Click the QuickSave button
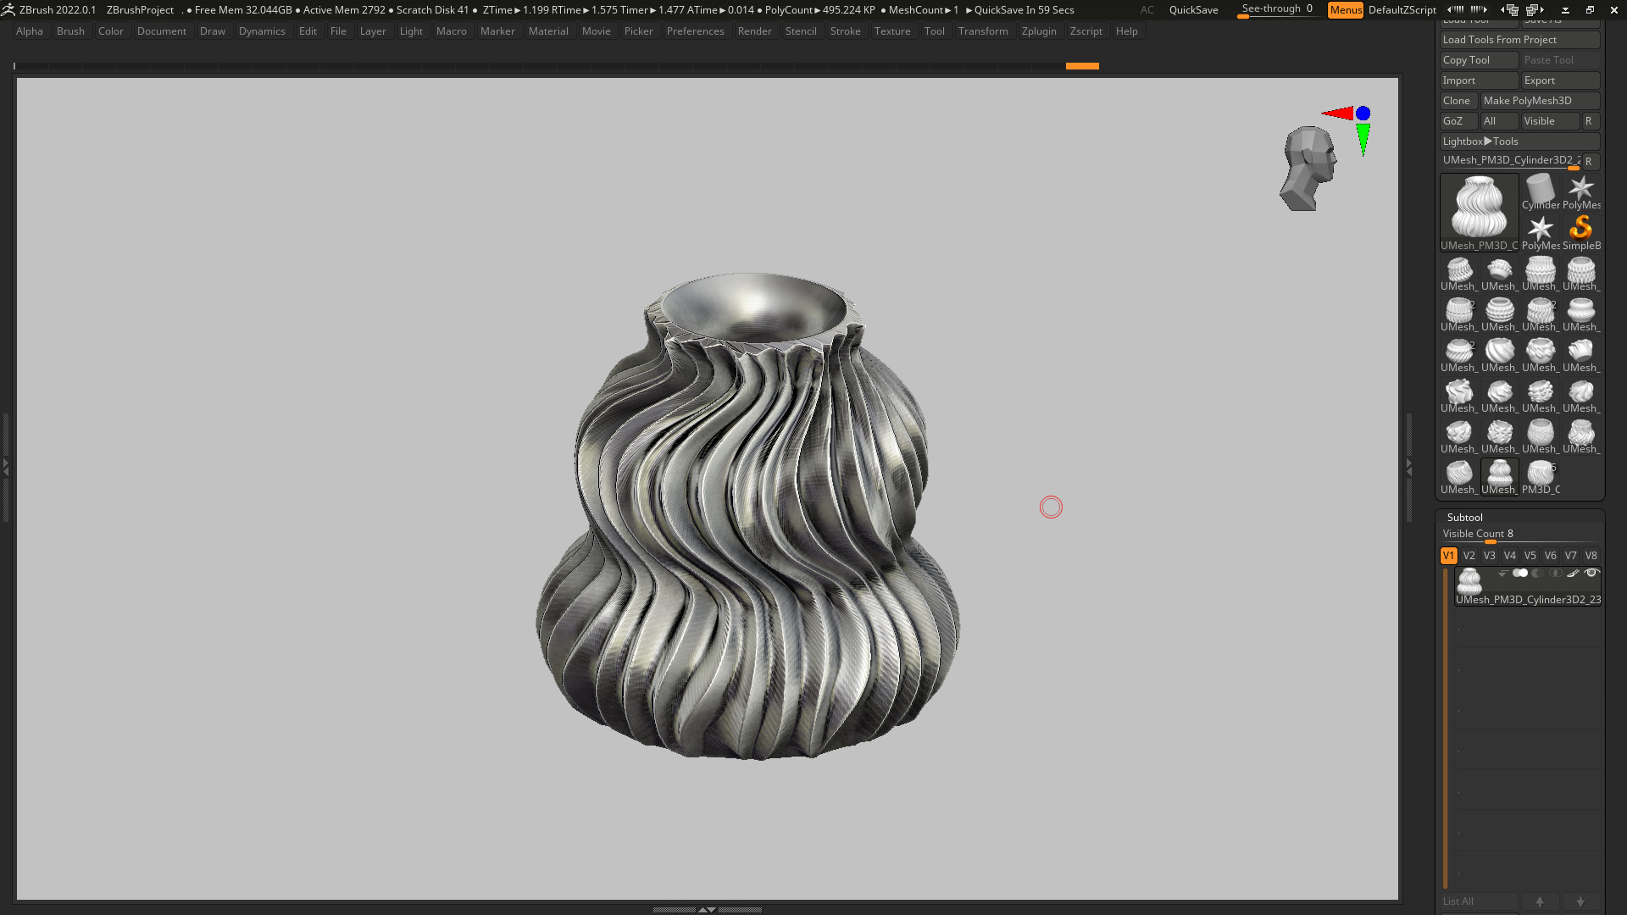The width and height of the screenshot is (1627, 915). point(1193,10)
